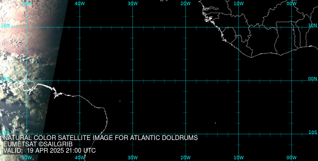Image resolution: width=318 pixels, height=161 pixels.
Task: Click the 10N latitude label on right edge
Action: pos(313,25)
